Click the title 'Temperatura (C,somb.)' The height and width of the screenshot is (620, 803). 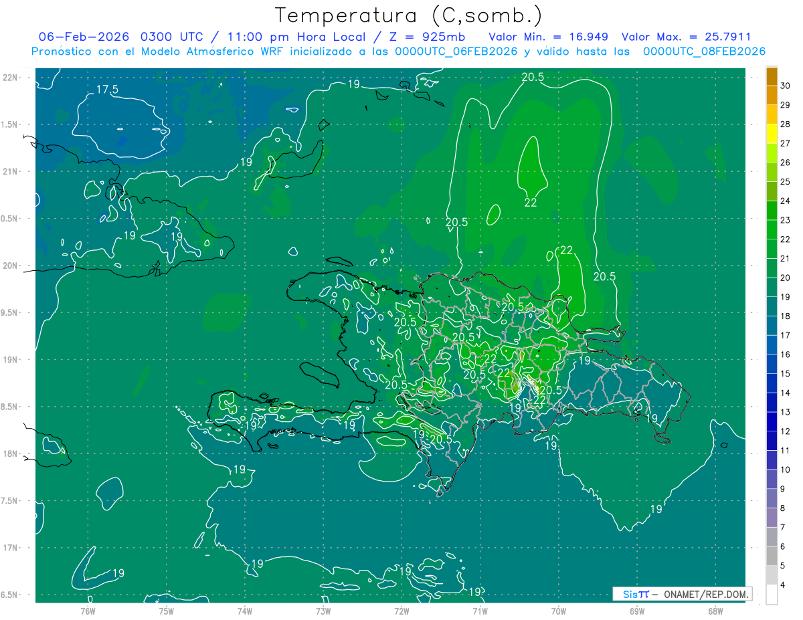pyautogui.click(x=409, y=15)
